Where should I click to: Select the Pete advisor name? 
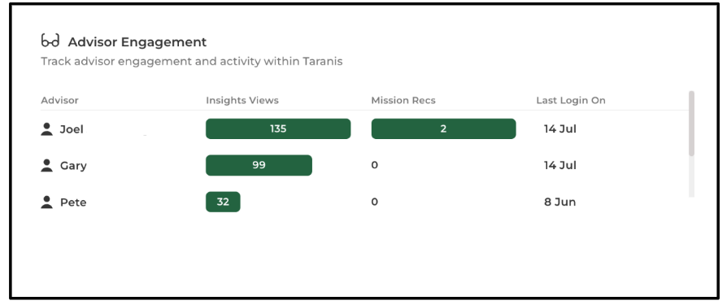(73, 203)
